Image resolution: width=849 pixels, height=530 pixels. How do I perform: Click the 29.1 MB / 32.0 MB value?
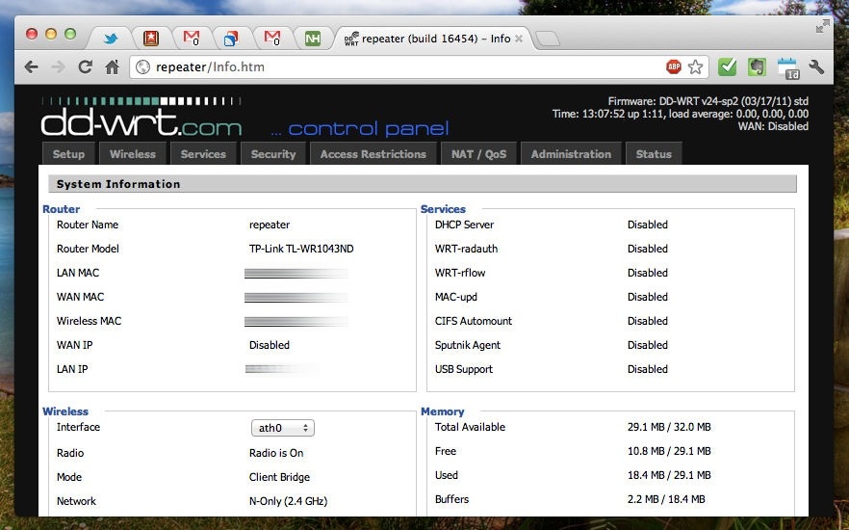pos(669,427)
